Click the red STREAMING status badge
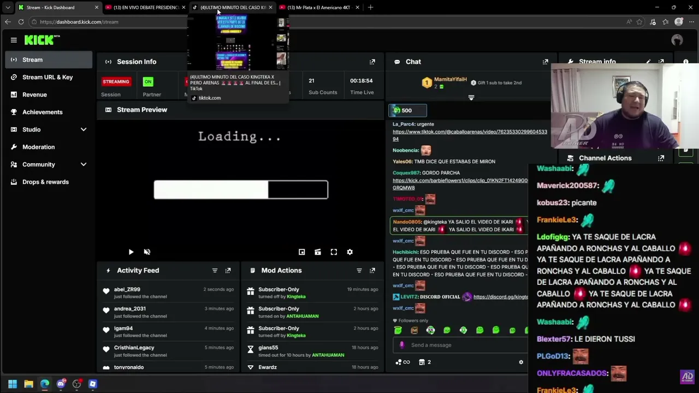 coord(116,81)
